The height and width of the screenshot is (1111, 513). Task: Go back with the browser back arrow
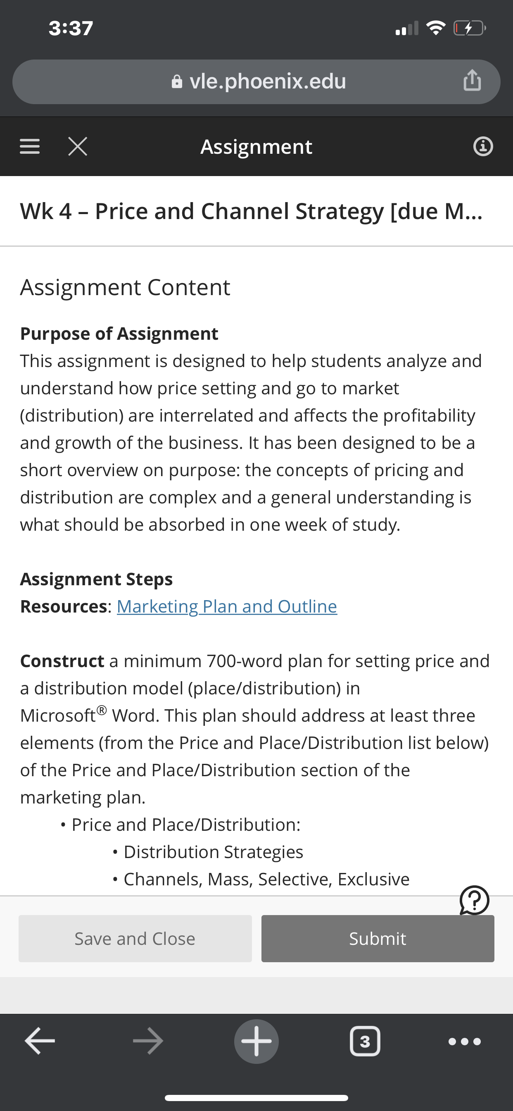tap(40, 1041)
